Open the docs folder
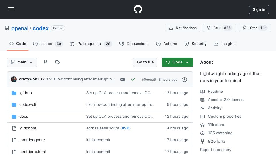Image resolution: width=276 pixels, height=155 pixels. [x=24, y=116]
